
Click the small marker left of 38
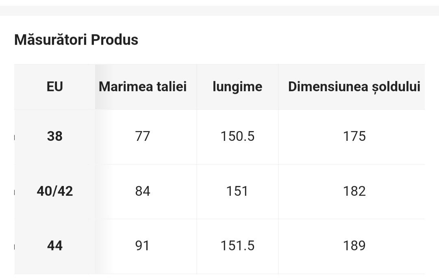point(15,137)
